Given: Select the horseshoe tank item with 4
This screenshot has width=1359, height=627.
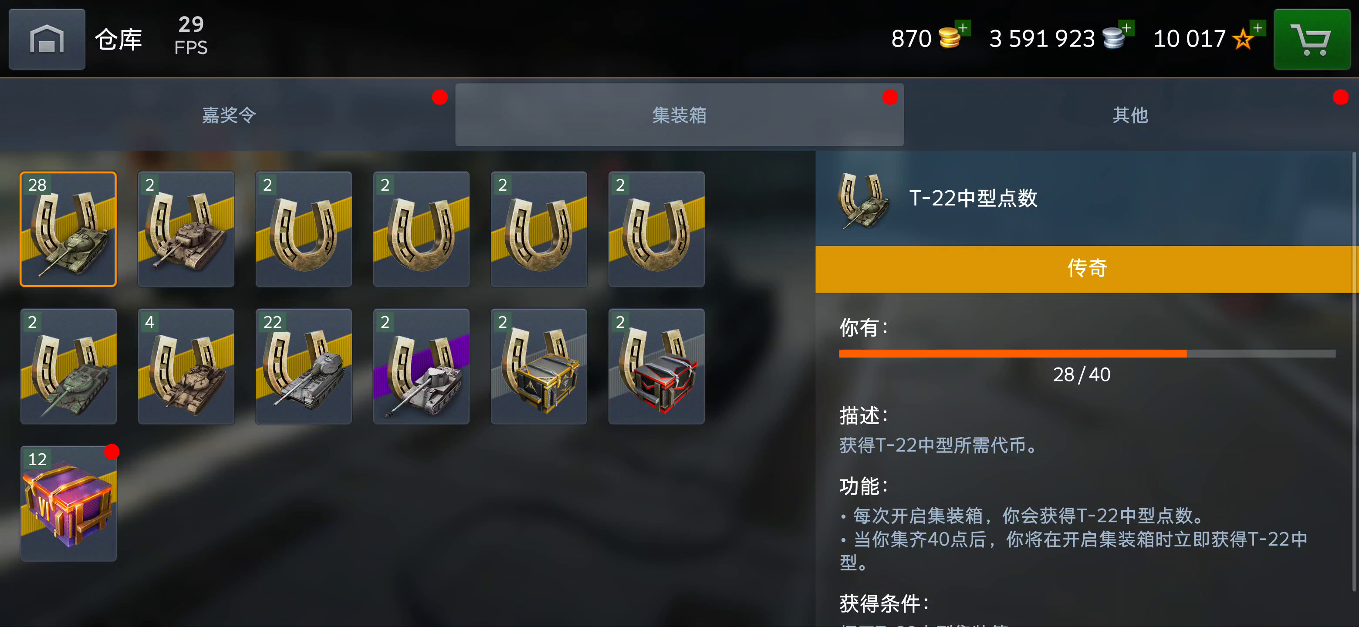Looking at the screenshot, I should (x=186, y=367).
